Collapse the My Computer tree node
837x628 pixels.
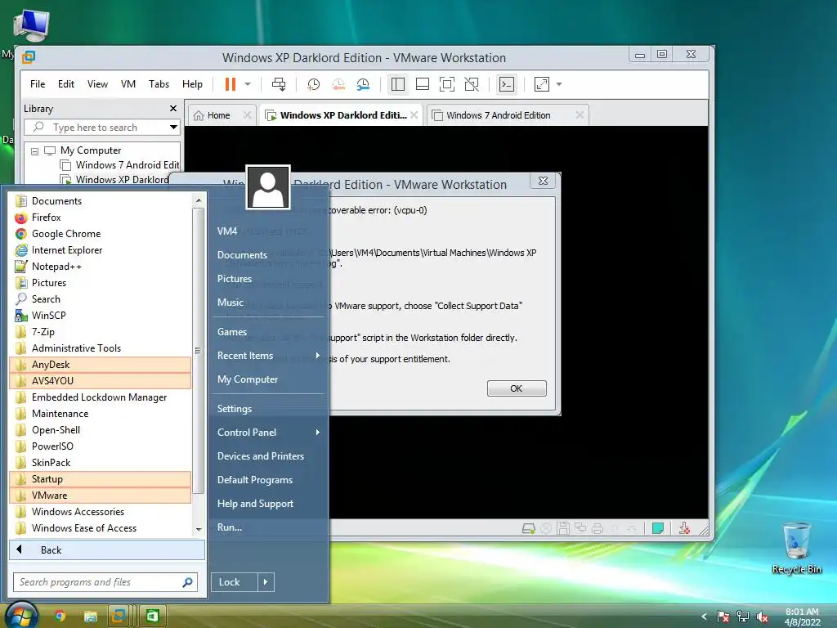click(34, 151)
